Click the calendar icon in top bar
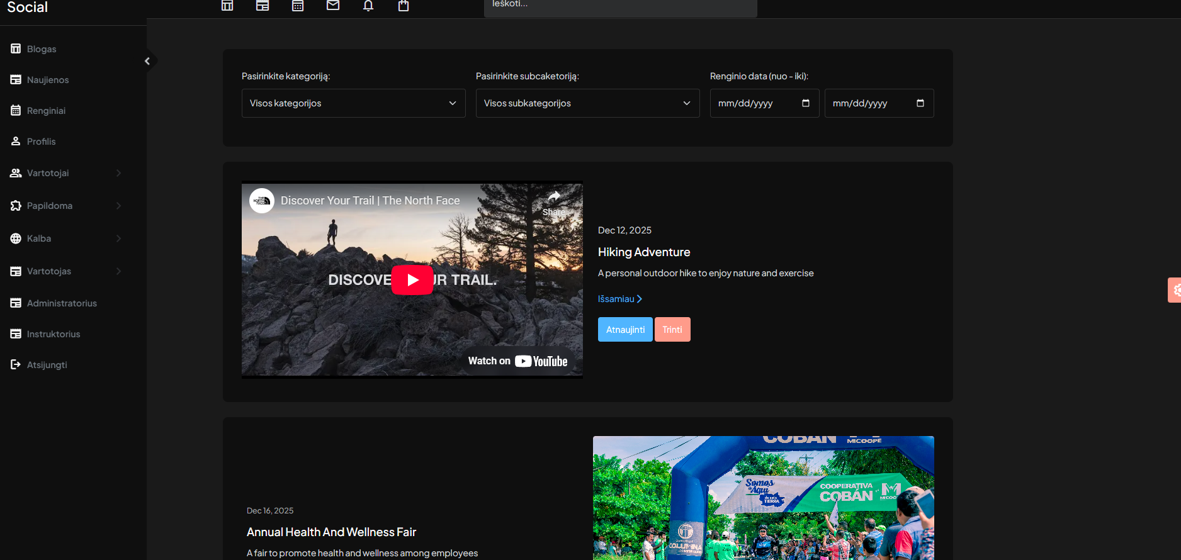Image resolution: width=1181 pixels, height=560 pixels. pyautogui.click(x=298, y=6)
